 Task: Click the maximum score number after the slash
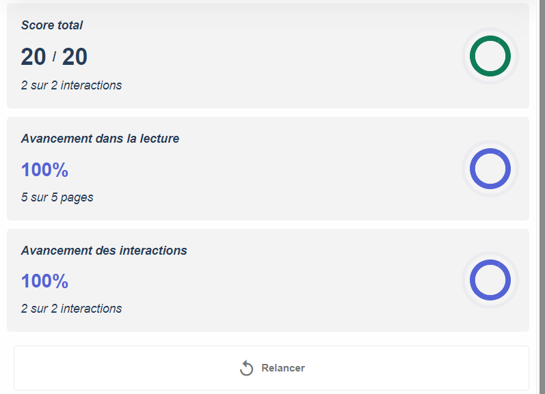(75, 57)
